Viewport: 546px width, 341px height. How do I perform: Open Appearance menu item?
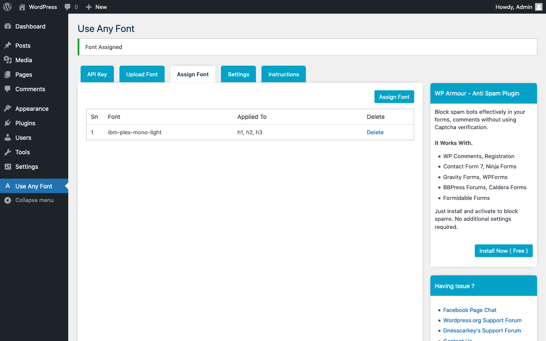click(34, 109)
